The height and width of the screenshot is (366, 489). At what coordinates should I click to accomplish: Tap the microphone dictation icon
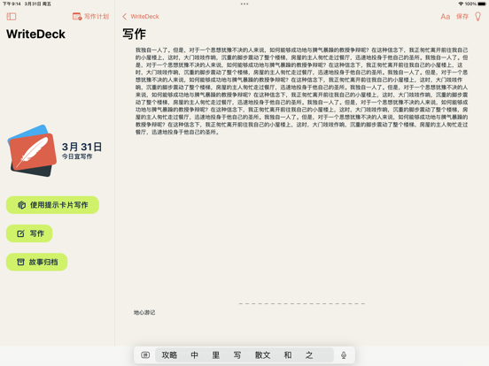click(x=344, y=355)
